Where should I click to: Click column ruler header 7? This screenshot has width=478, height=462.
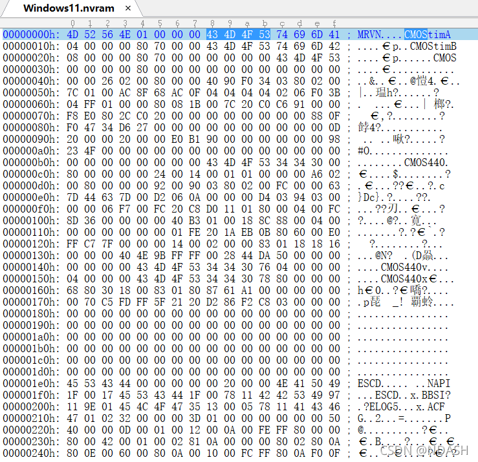(195, 23)
